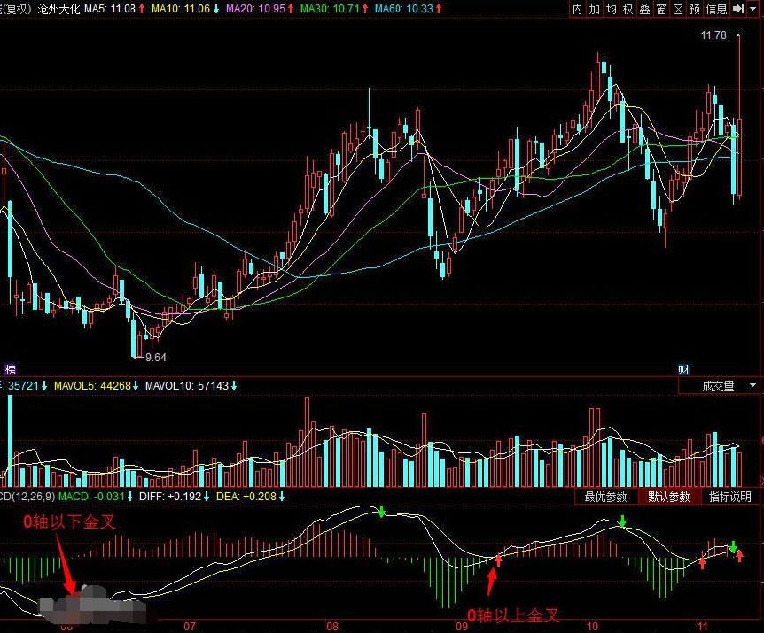Screen dimensions: 764x633
Task: Open the 成交量 indicator dropdown
Action: (x=718, y=386)
